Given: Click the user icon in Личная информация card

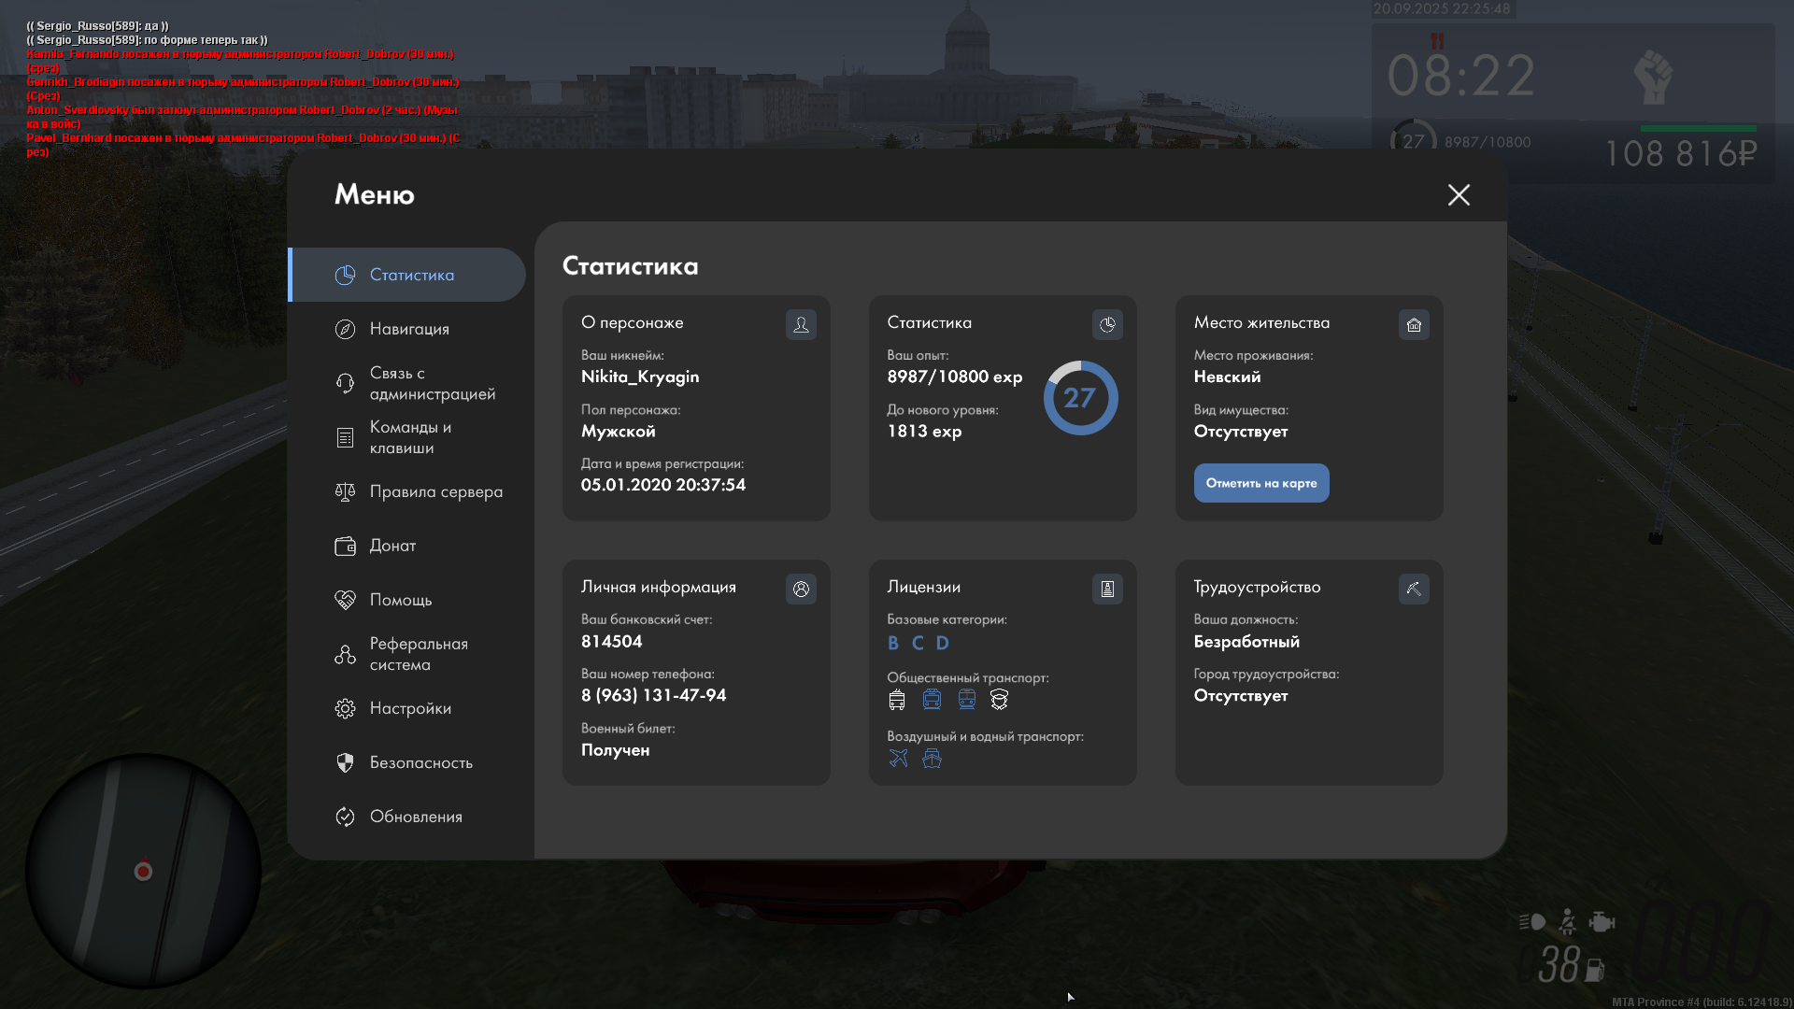Looking at the screenshot, I should coord(801,589).
